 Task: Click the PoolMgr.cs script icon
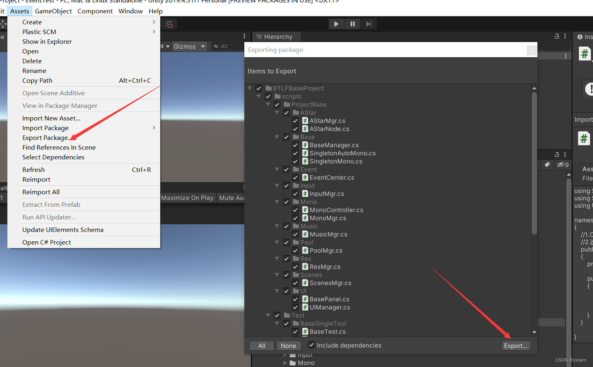305,250
